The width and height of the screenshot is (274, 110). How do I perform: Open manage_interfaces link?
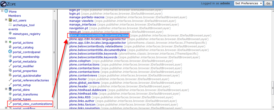83,25
